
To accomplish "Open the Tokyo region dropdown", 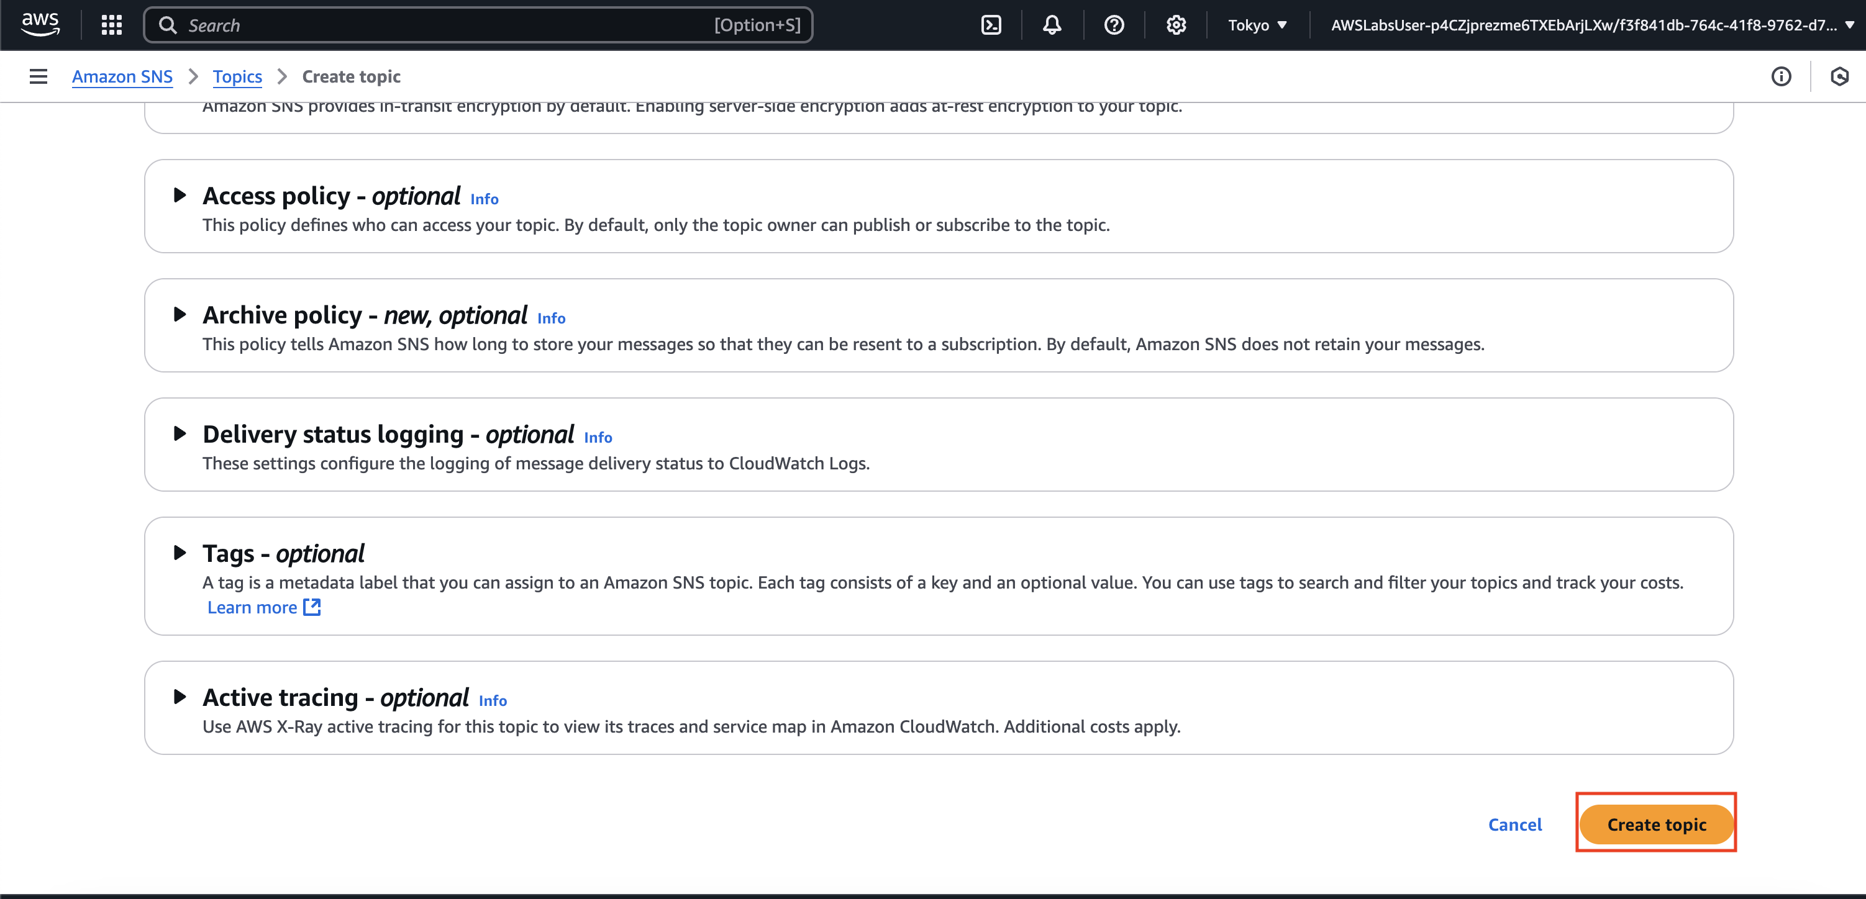I will coord(1257,25).
